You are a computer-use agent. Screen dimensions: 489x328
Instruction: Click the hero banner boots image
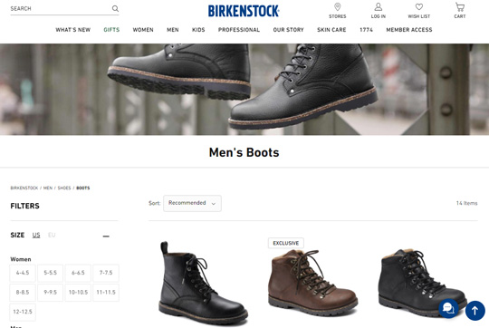click(x=244, y=90)
